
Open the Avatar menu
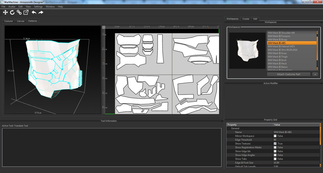pos(12,6)
